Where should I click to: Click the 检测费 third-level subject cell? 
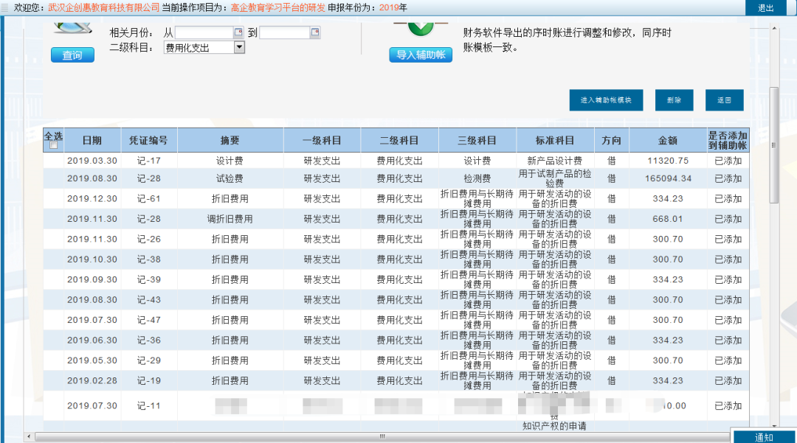tap(477, 178)
